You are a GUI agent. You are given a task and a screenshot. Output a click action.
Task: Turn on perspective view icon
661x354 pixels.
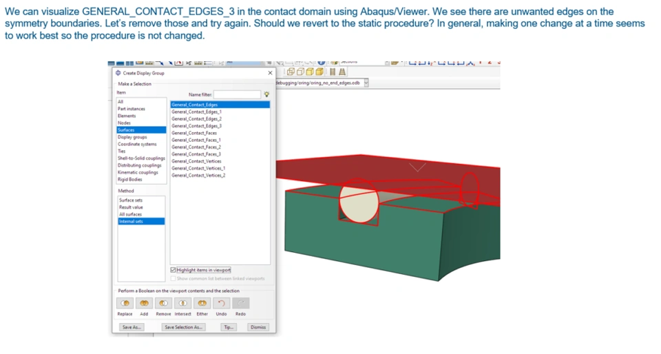coord(342,72)
